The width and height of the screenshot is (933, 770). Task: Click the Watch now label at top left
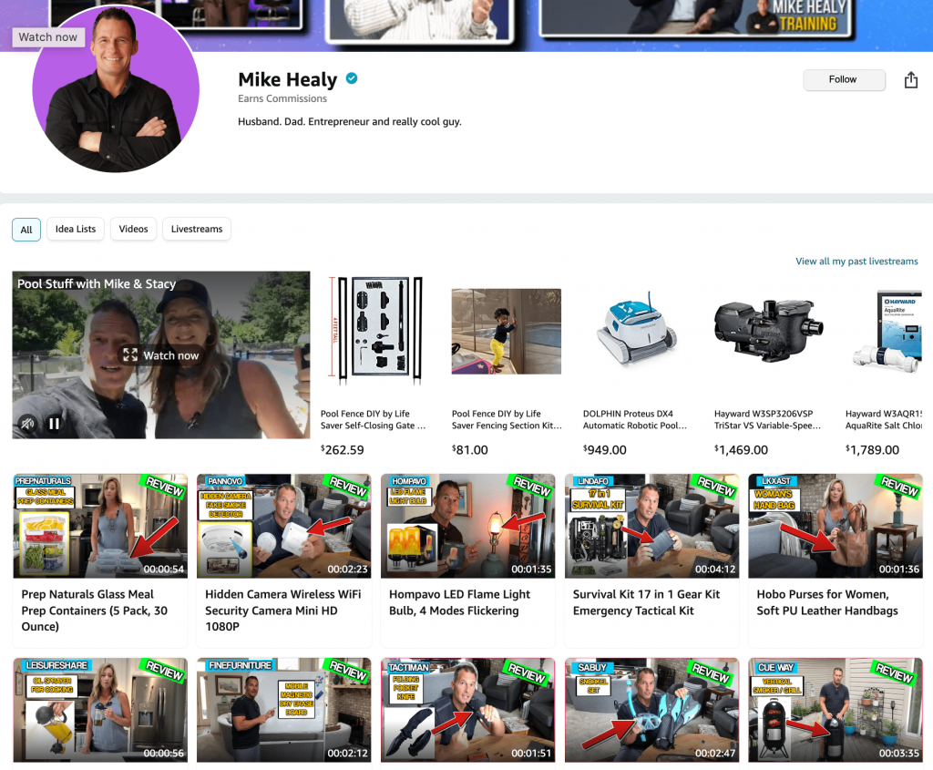(47, 36)
